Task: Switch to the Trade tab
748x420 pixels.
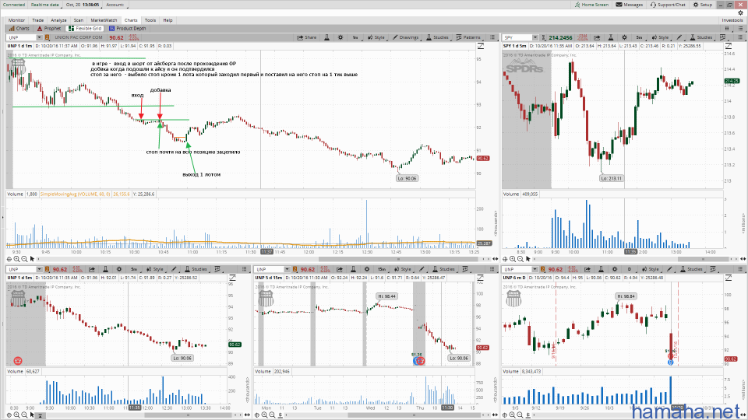Action: (x=37, y=20)
